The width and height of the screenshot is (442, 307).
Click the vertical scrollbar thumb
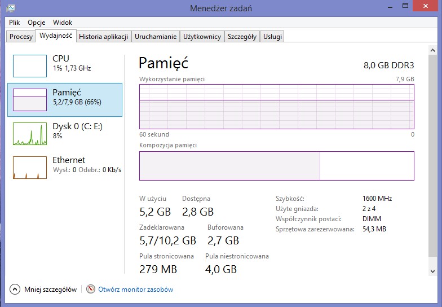pos(433,156)
